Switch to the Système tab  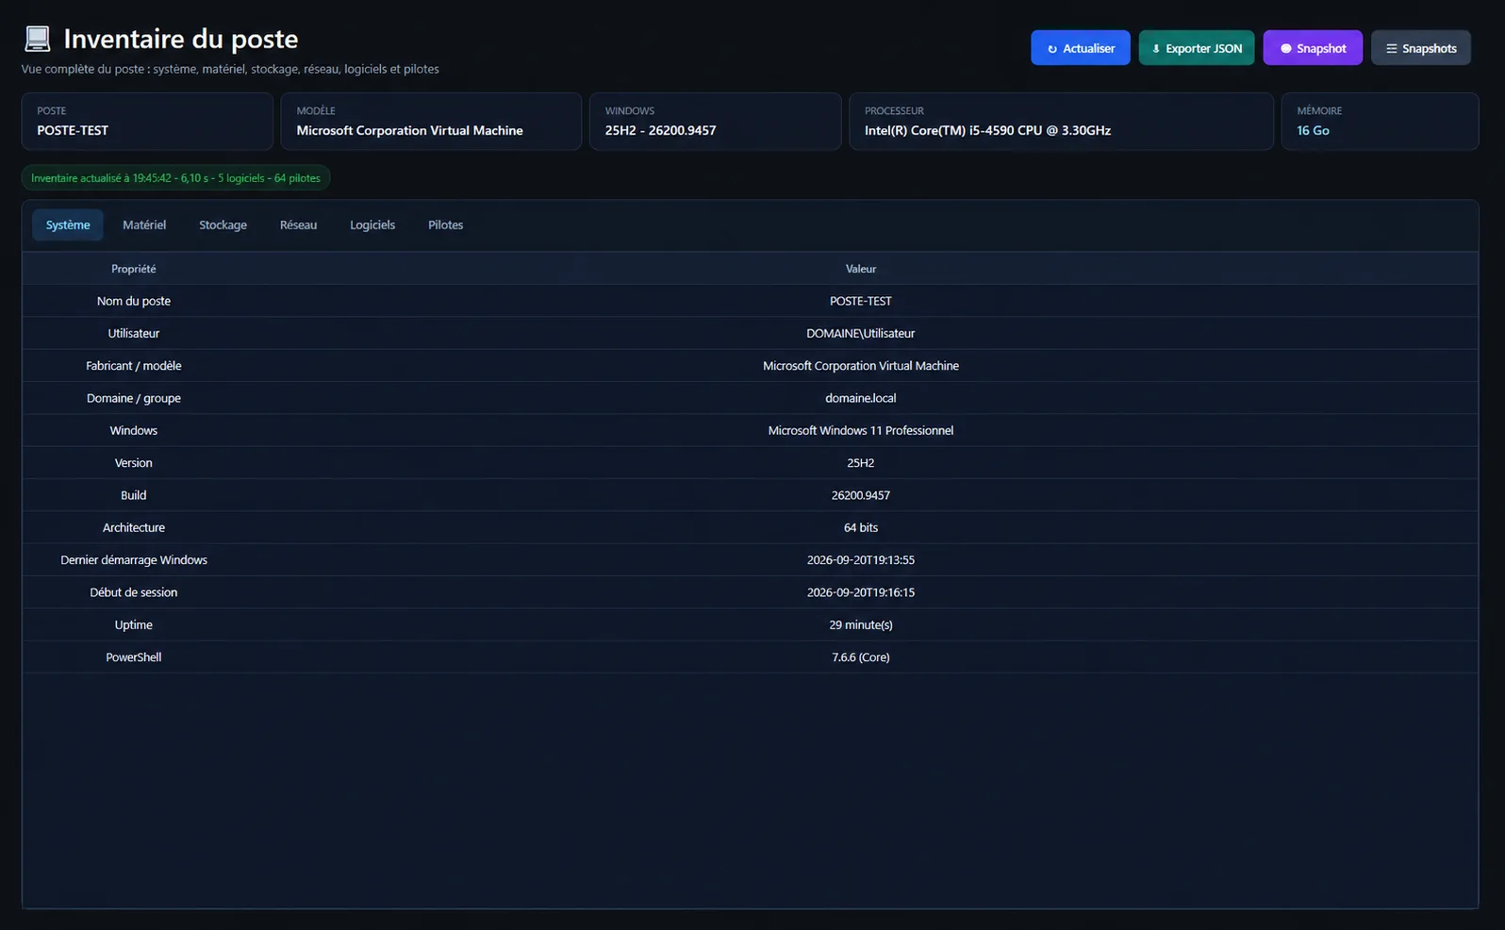click(68, 225)
